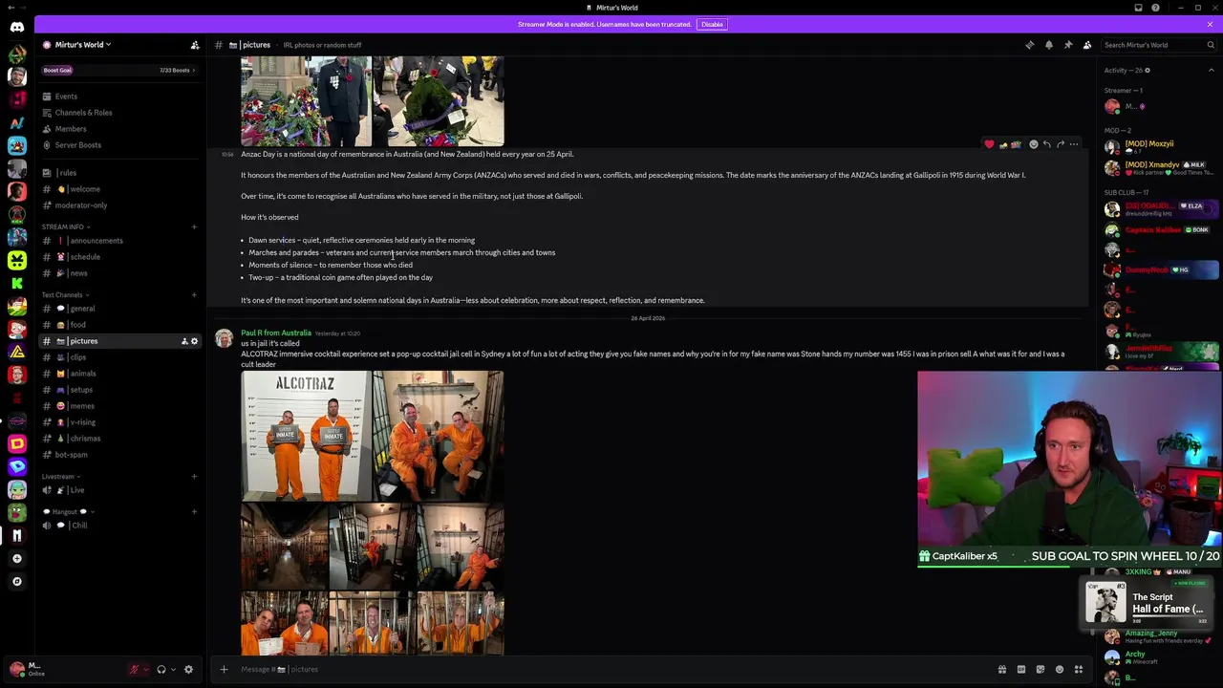The width and height of the screenshot is (1223, 688).
Task: Toggle the member list icon
Action: [x=1086, y=45]
